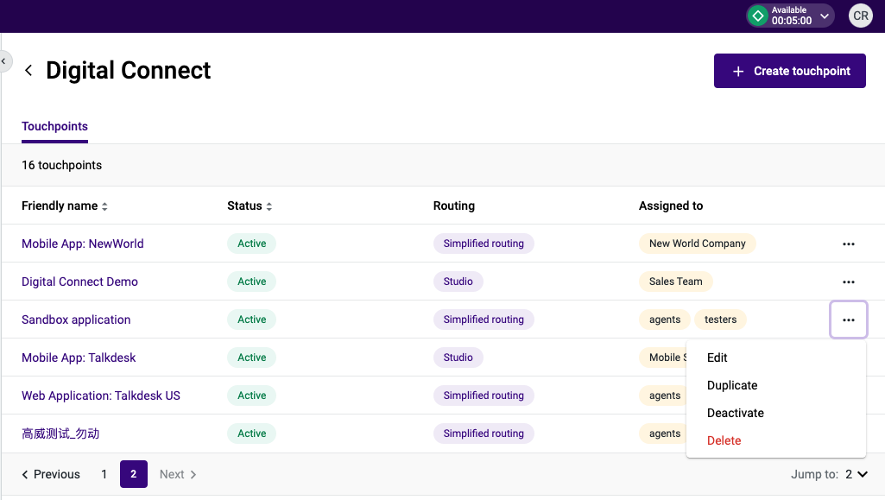Open actions menu for Mobile App: NewWorld row

tap(849, 244)
